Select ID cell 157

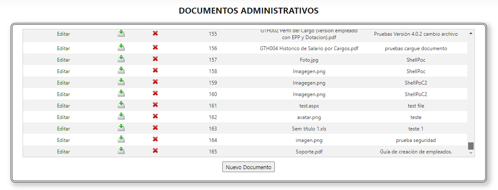(x=213, y=60)
